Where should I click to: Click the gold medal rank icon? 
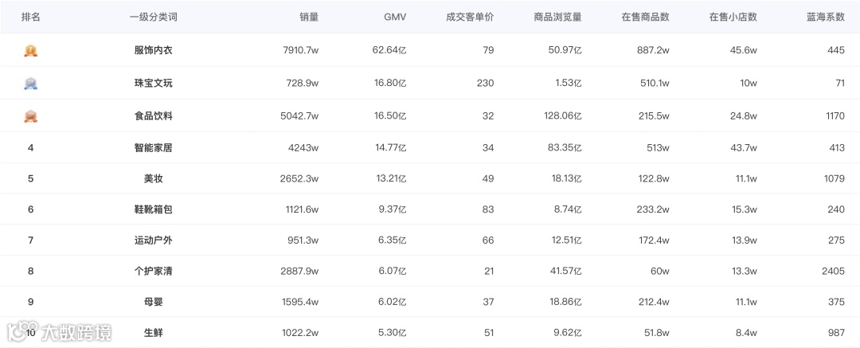click(x=31, y=50)
